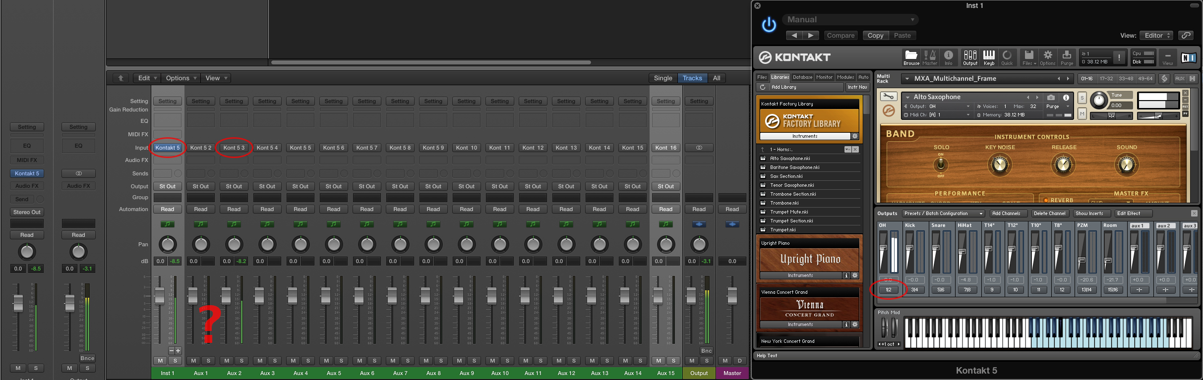Screen dimensions: 1203x380
Task: Mute the Aux 2 channel strip
Action: tap(227, 361)
